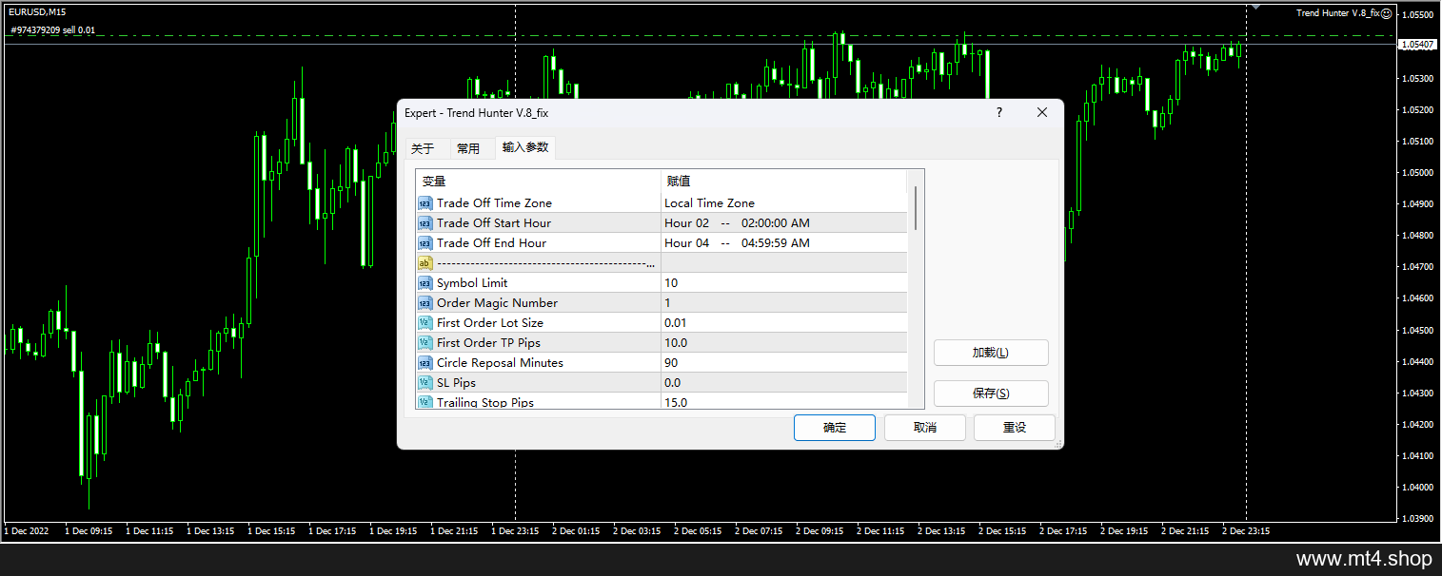
Task: Select the Local Time Zone value cell
Action: [x=784, y=203]
